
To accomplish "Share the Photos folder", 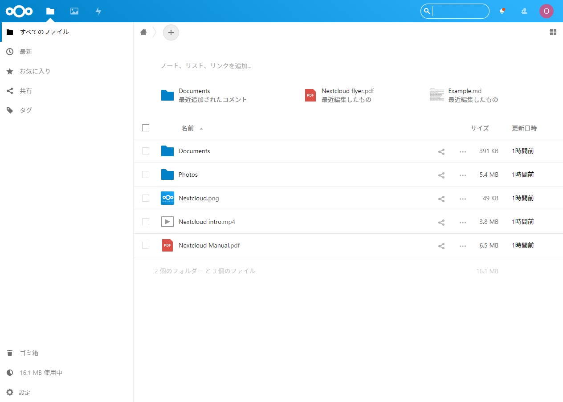I will point(441,175).
